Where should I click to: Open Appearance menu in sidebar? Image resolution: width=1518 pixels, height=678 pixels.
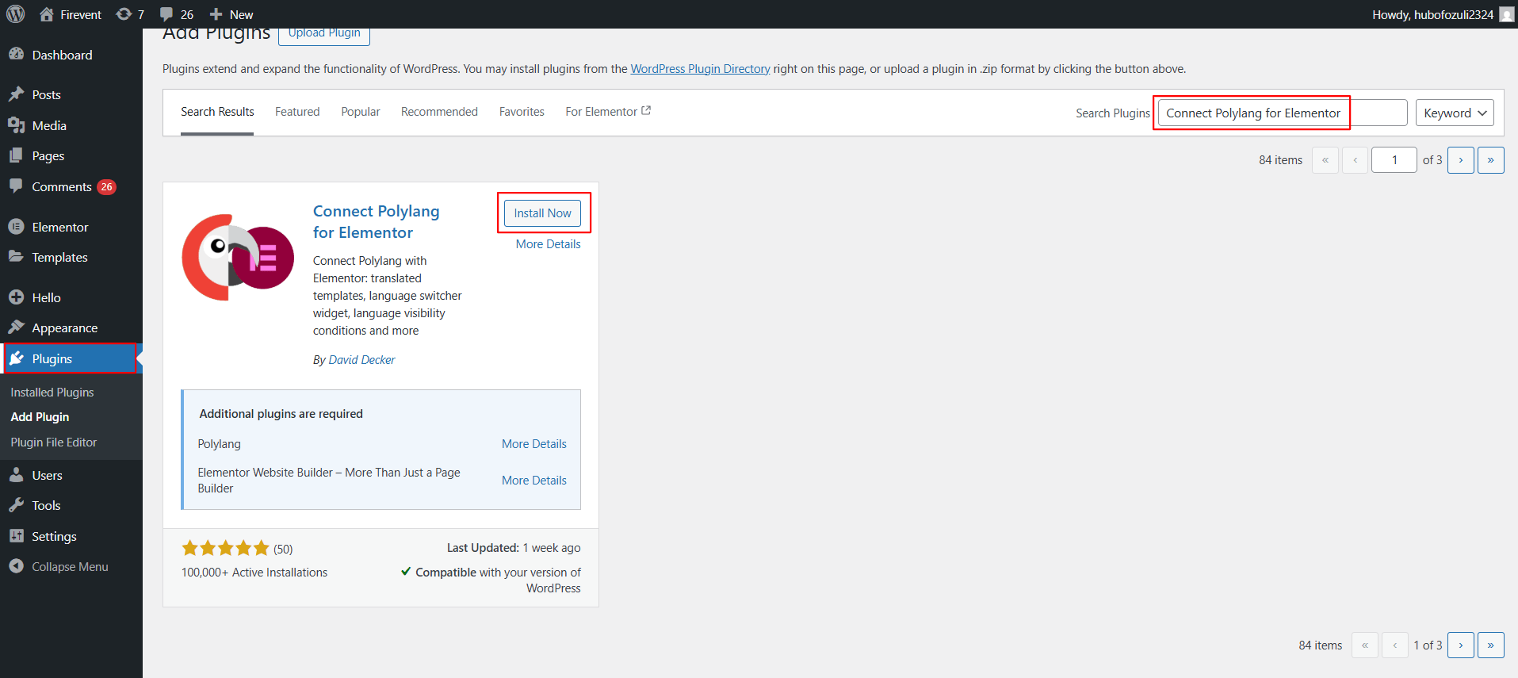coord(65,328)
